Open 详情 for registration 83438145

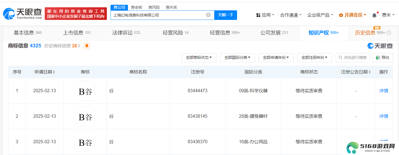[x=384, y=116]
